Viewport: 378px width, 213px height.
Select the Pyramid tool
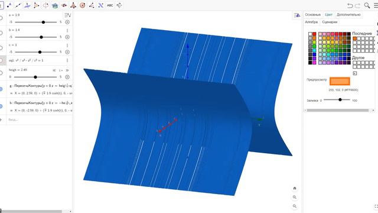pos(73,5)
